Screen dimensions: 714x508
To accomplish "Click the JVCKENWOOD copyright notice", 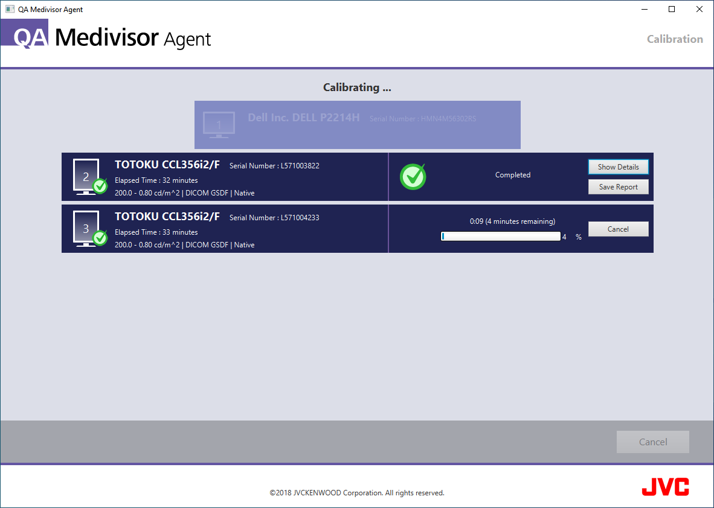I will [357, 492].
